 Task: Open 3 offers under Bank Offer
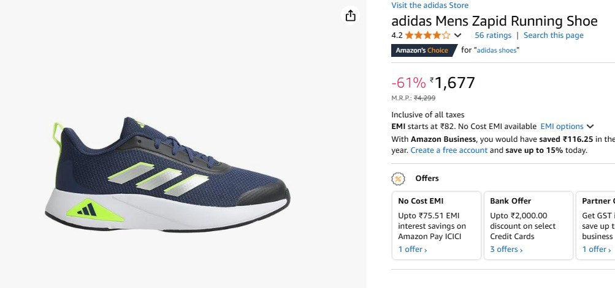[x=506, y=249]
